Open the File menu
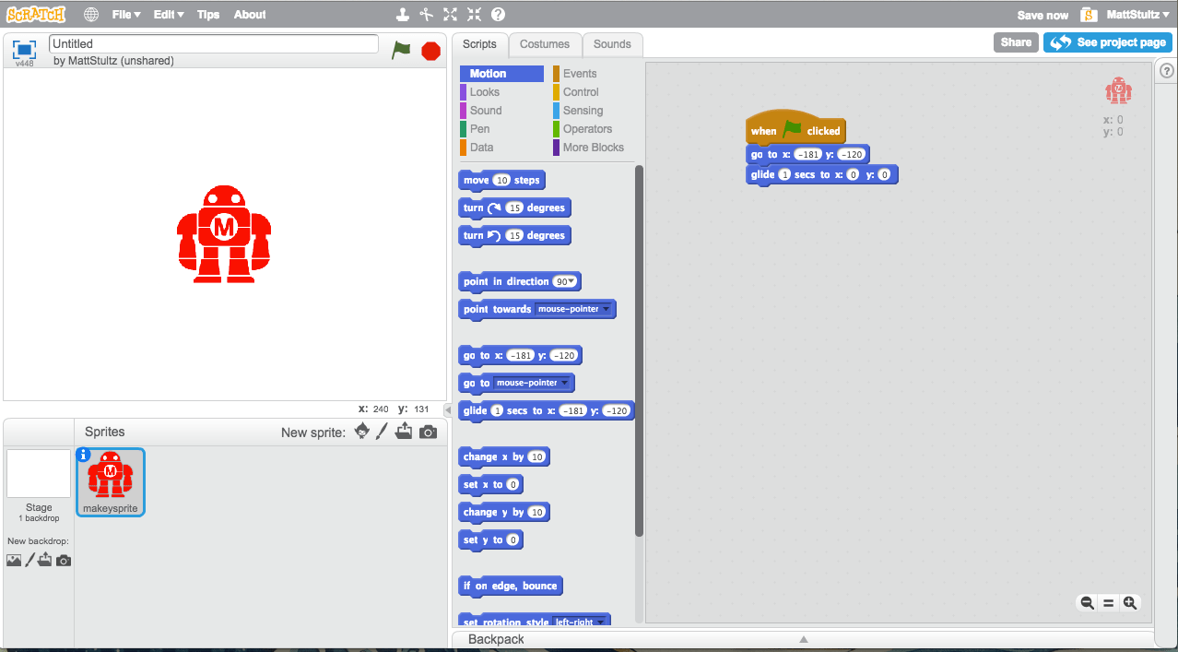The image size is (1178, 652). pos(126,15)
